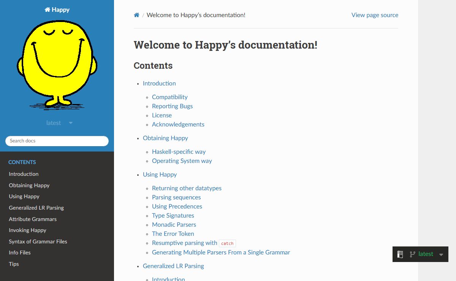Open the Type Signatures link

tap(173, 216)
